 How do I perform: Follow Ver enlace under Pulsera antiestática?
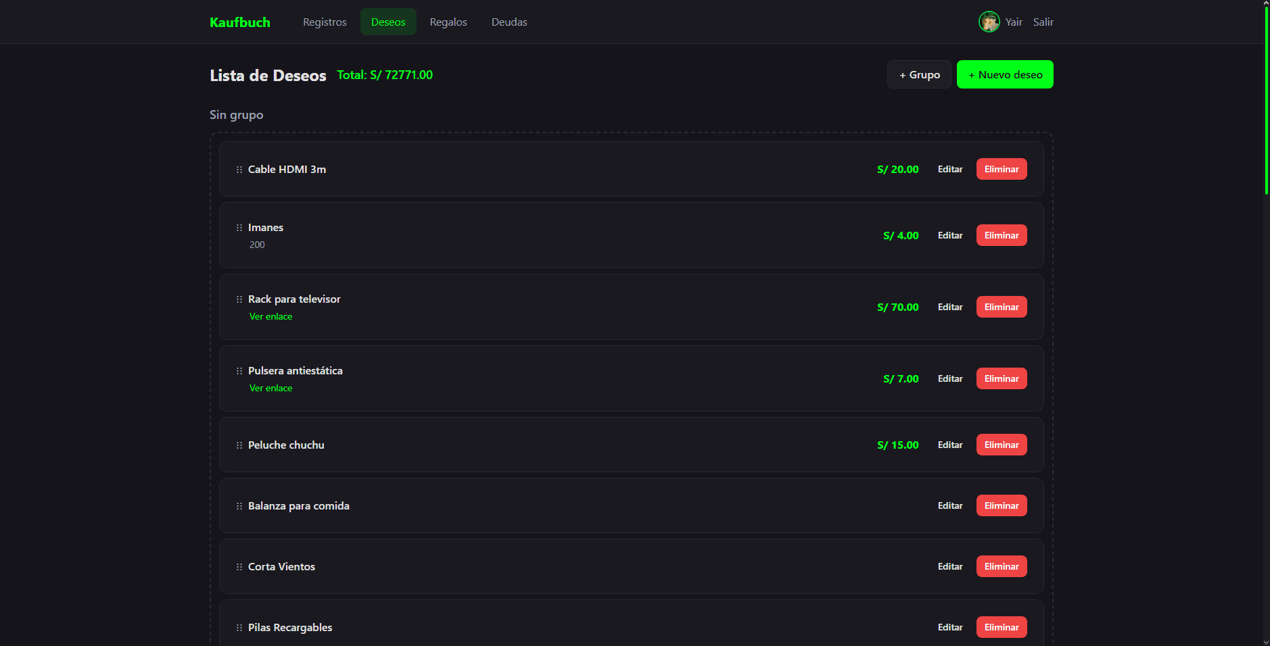pyautogui.click(x=271, y=388)
